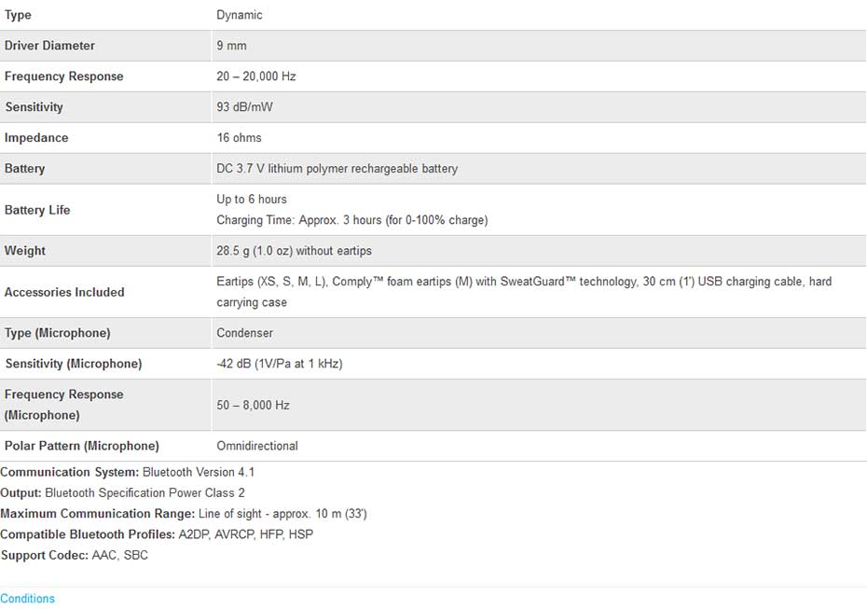The image size is (867, 609).
Task: Click the Weight row label
Action: click(x=25, y=251)
